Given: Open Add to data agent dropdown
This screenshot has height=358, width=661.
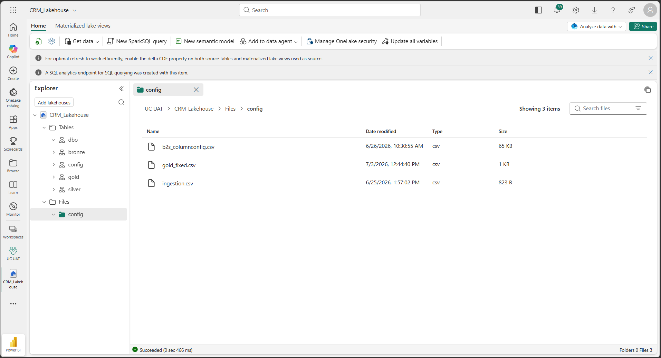Looking at the screenshot, I should [269, 41].
